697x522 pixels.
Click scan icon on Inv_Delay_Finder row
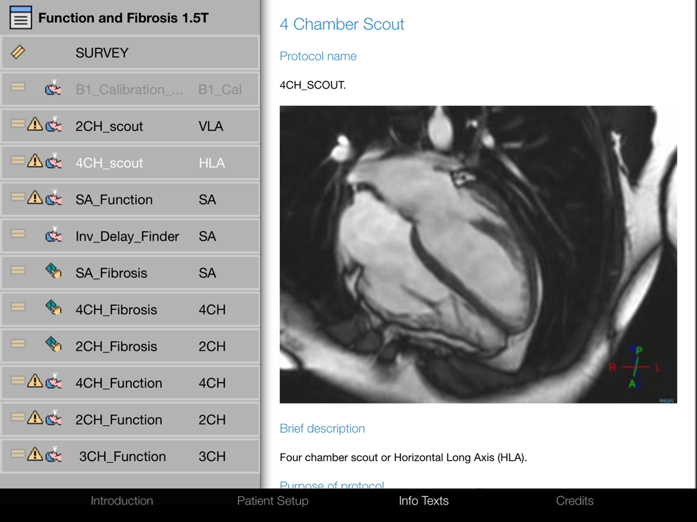tap(53, 235)
